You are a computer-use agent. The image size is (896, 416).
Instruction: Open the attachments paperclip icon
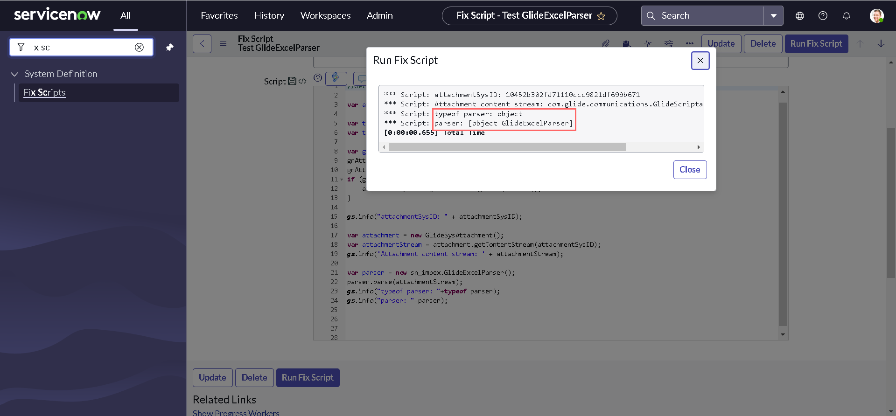tap(606, 43)
